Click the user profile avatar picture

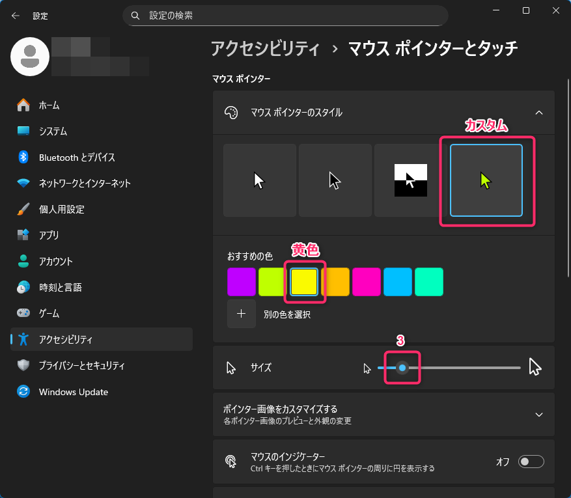coord(30,57)
